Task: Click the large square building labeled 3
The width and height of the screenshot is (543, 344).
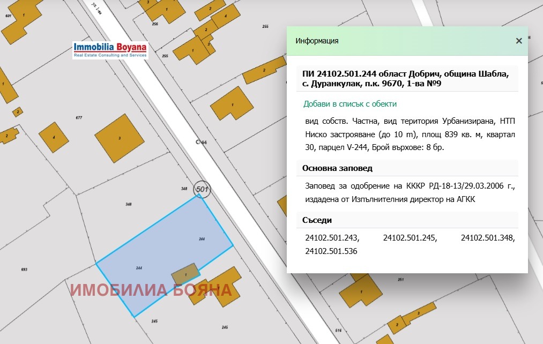Action: (120, 138)
